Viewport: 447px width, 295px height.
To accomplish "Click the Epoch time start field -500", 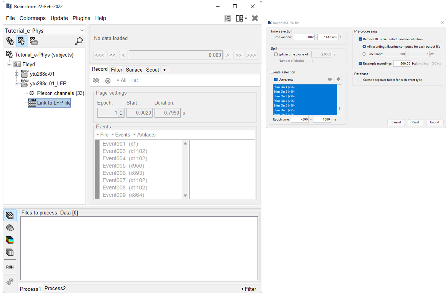I will click(300, 119).
